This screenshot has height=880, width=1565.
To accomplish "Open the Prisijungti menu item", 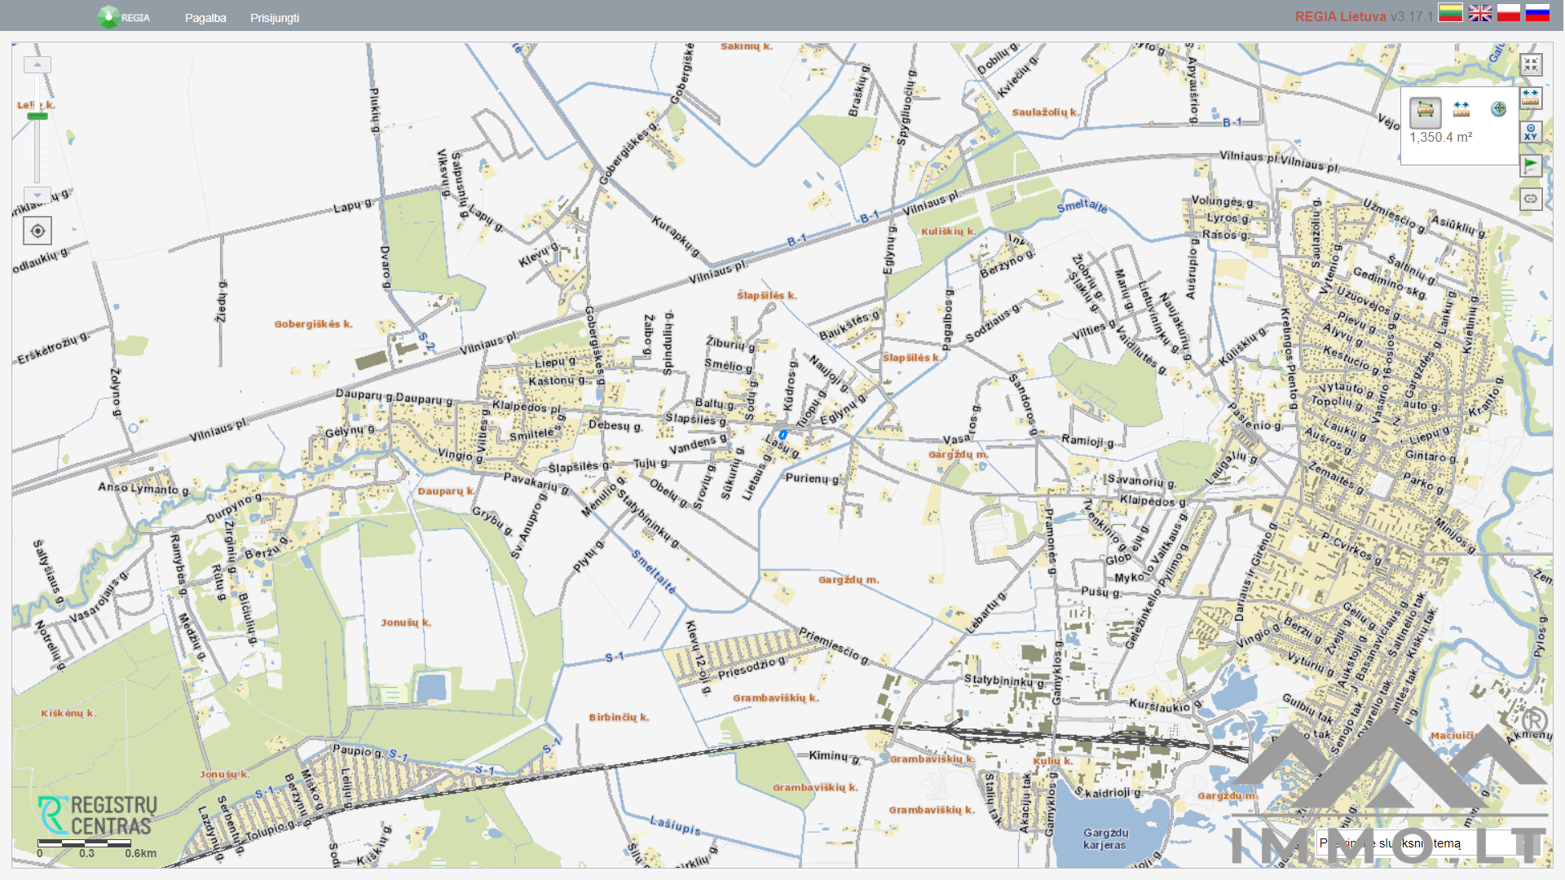I will point(275,18).
